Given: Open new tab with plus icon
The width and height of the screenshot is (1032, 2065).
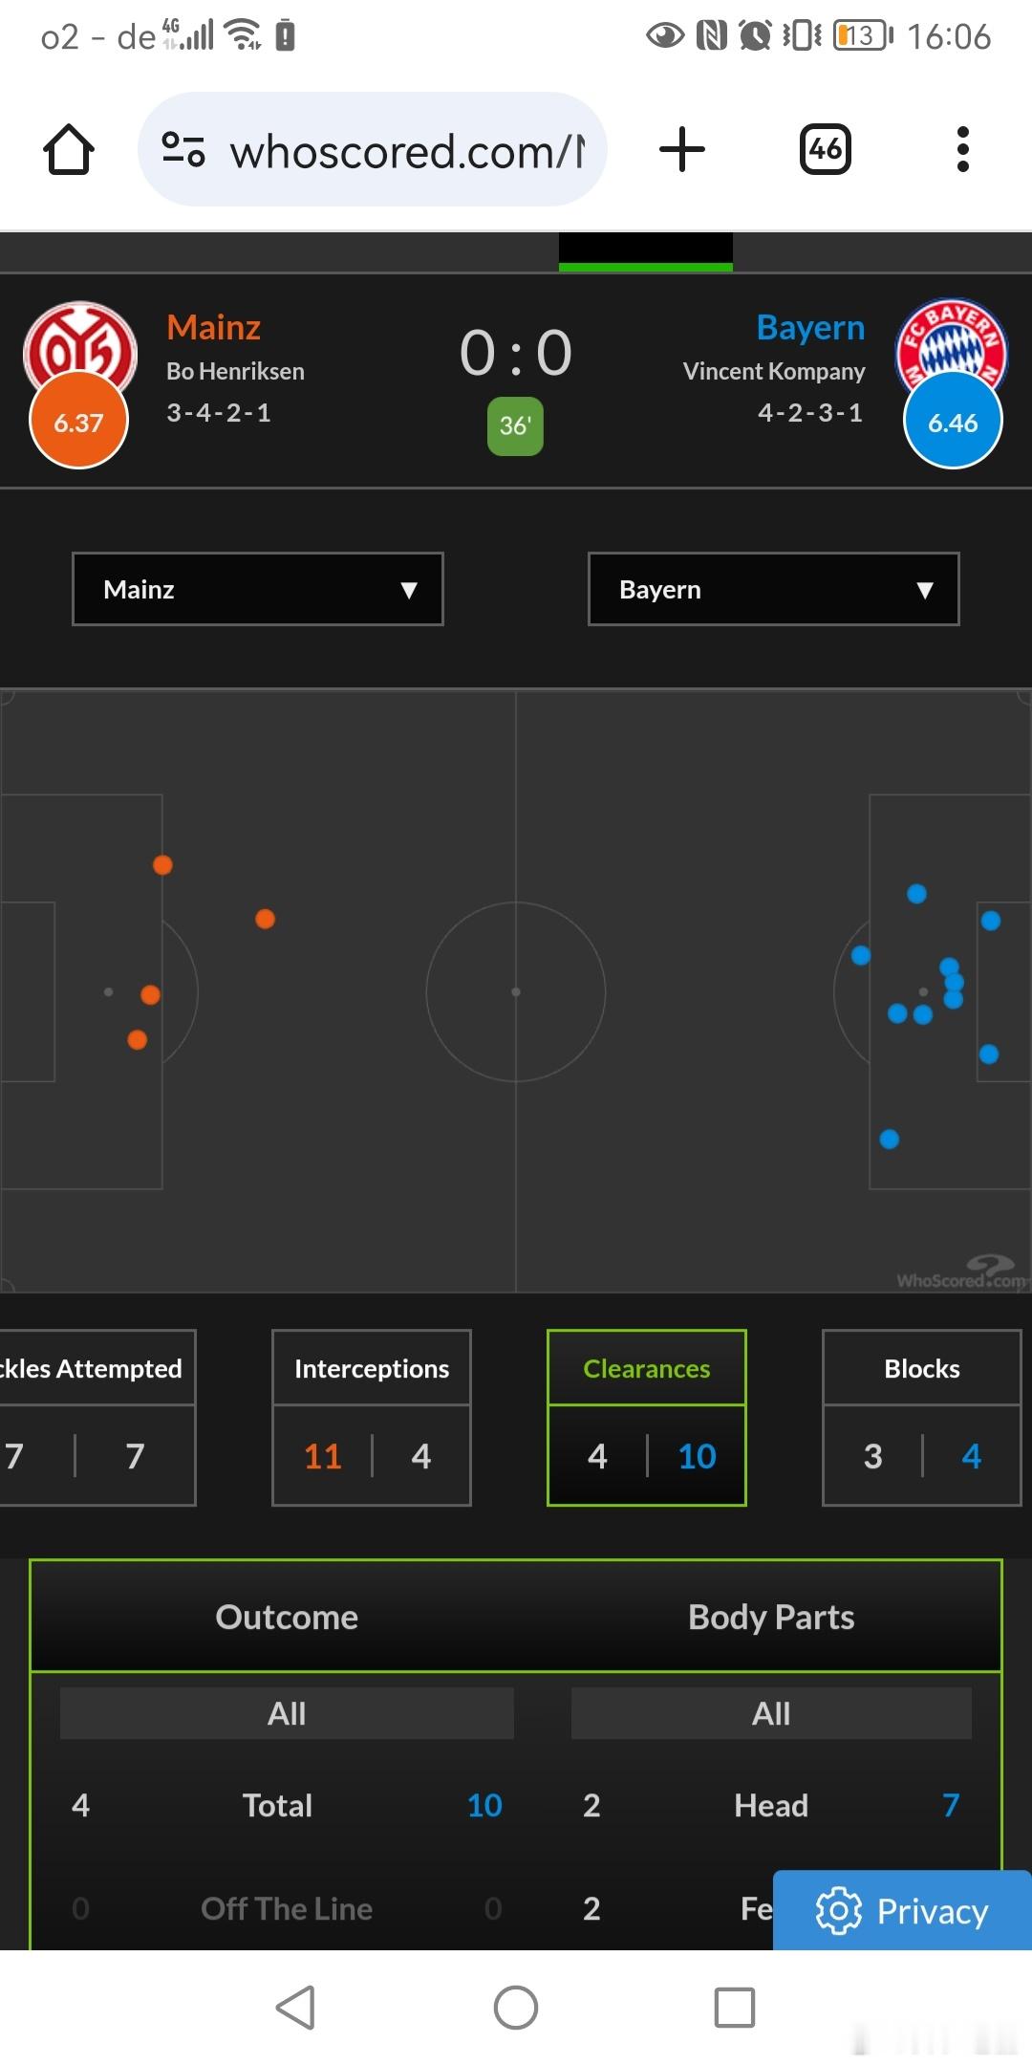Looking at the screenshot, I should [x=682, y=150].
